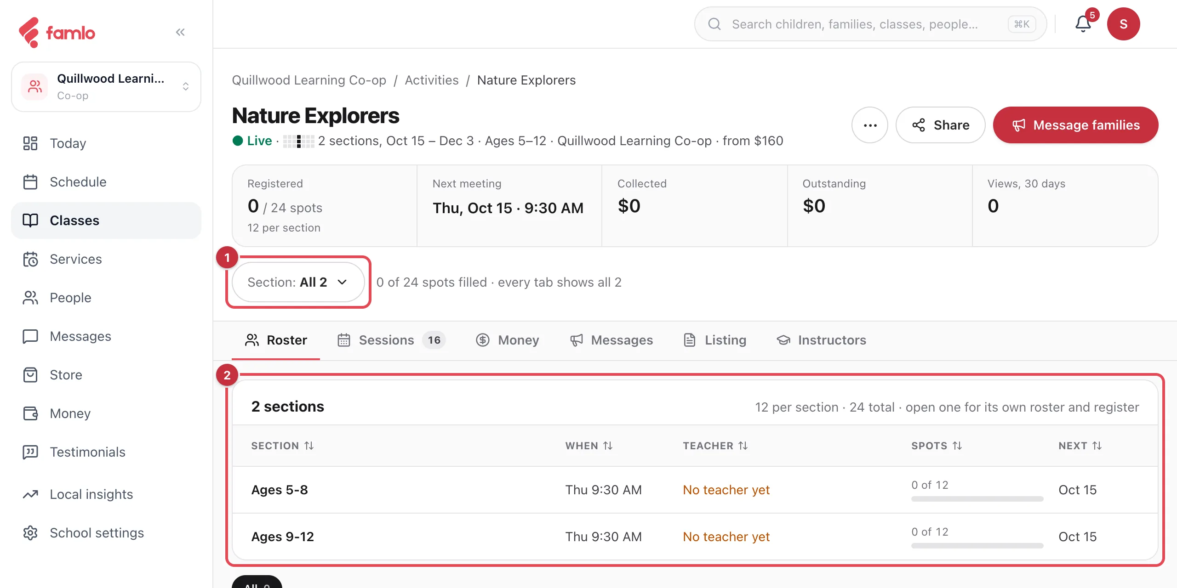Open sidebar Money page

[106, 413]
